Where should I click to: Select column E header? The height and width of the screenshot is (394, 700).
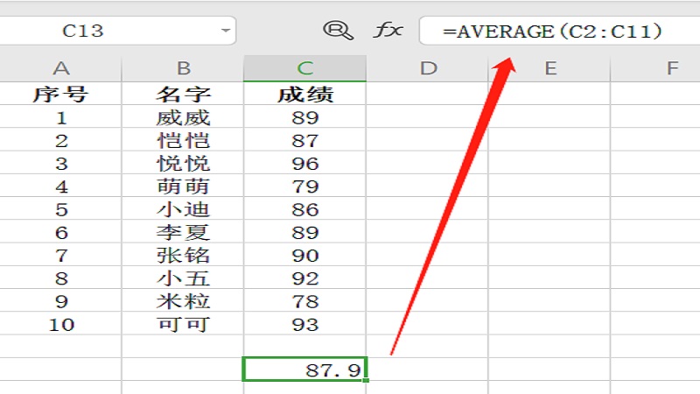coord(549,68)
